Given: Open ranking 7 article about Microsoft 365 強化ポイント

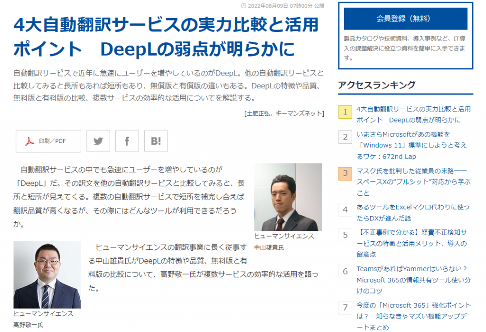Looking at the screenshot, I should (x=413, y=316).
